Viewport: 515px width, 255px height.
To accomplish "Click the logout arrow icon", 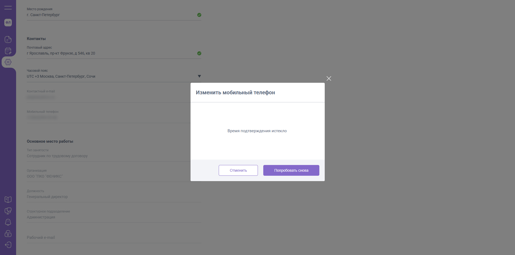I will point(8,245).
